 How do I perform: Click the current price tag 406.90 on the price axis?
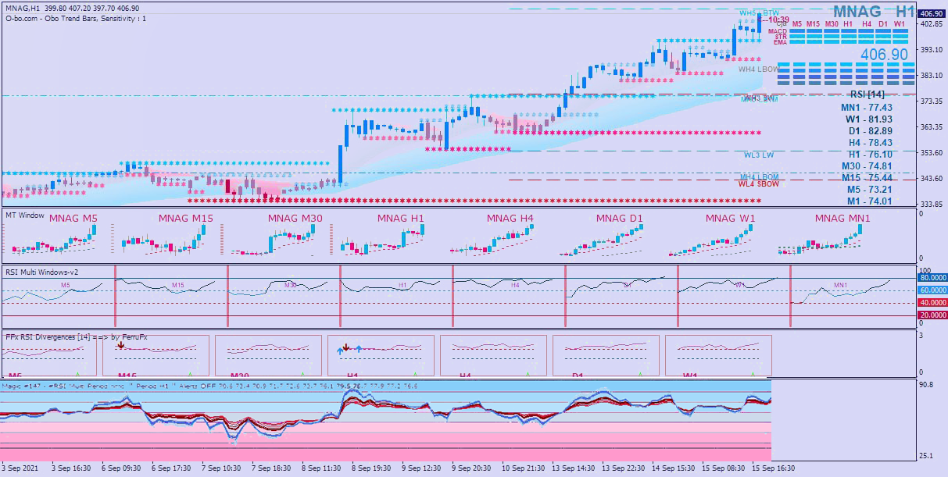[x=931, y=14]
